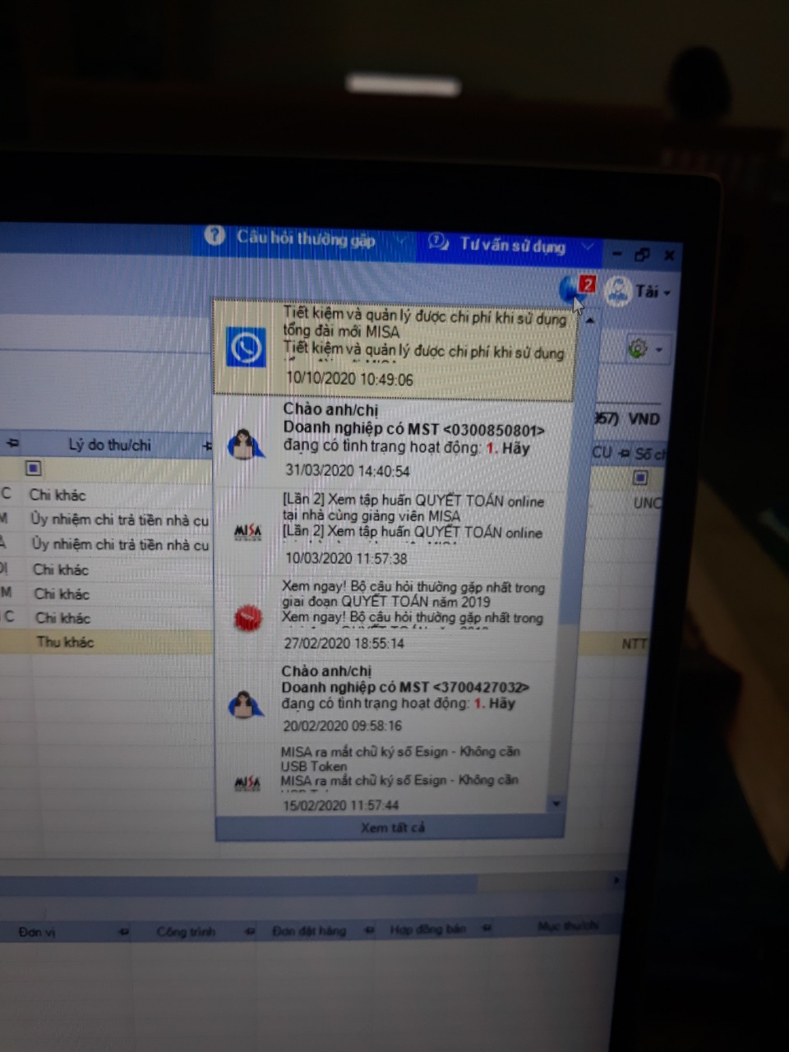This screenshot has width=789, height=1052.
Task: Click the pin icon beside Đơn đặt hàng
Action: click(369, 930)
